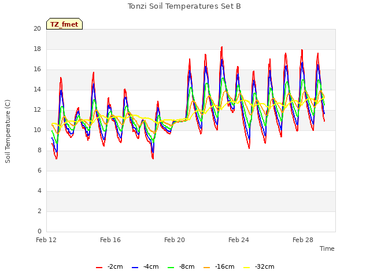370x278 pixels.
Task: Toggle the -8cm series in legend
Action: [181, 267]
